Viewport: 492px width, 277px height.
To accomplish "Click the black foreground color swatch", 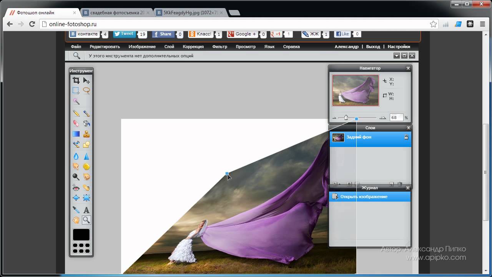I will tap(81, 235).
